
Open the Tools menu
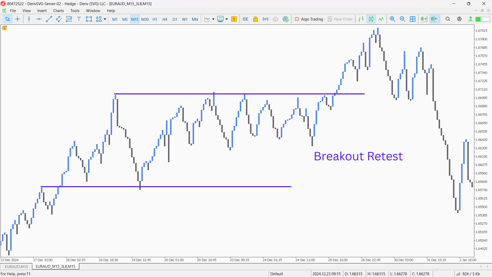pyautogui.click(x=75, y=11)
